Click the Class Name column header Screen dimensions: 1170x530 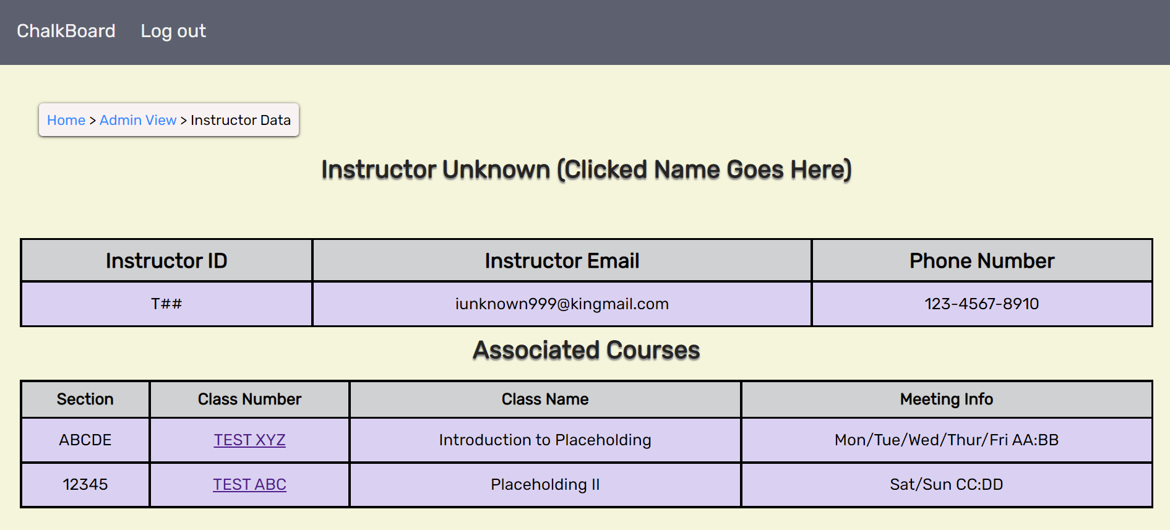[x=545, y=399]
